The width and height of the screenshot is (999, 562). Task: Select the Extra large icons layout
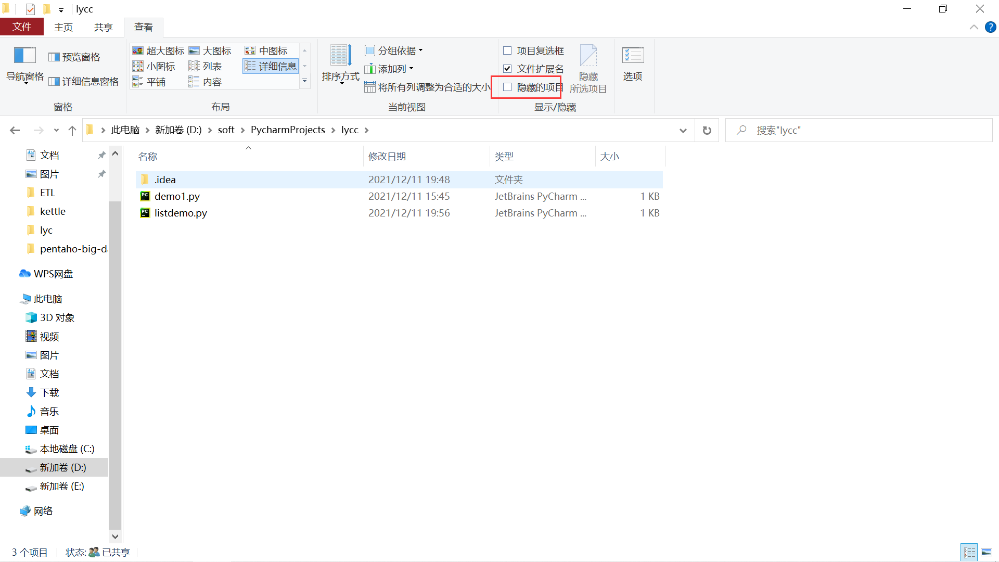[x=159, y=50]
